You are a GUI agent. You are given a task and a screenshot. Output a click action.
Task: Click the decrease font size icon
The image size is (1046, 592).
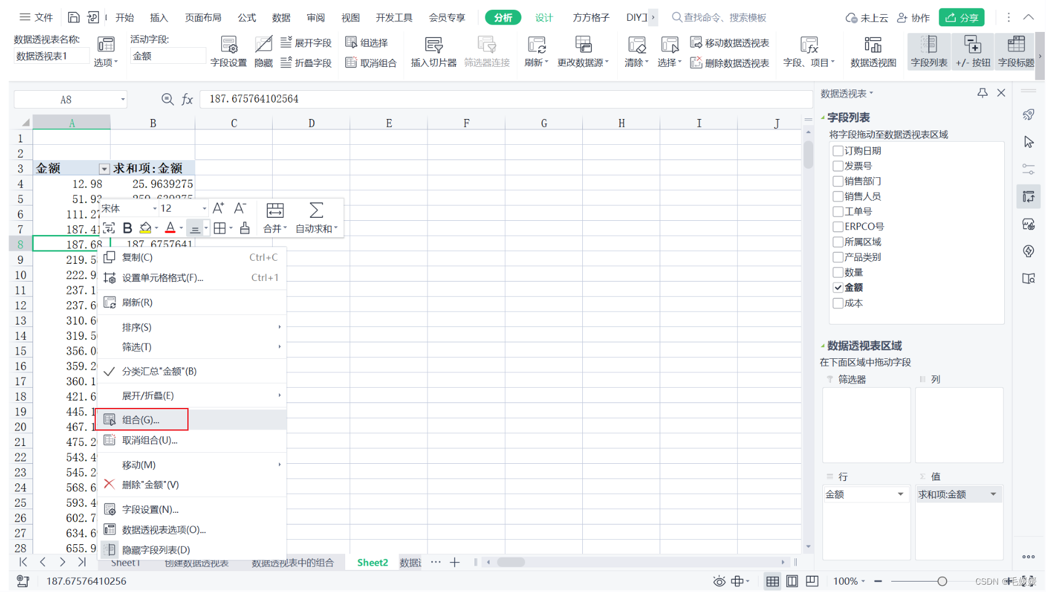click(x=240, y=208)
